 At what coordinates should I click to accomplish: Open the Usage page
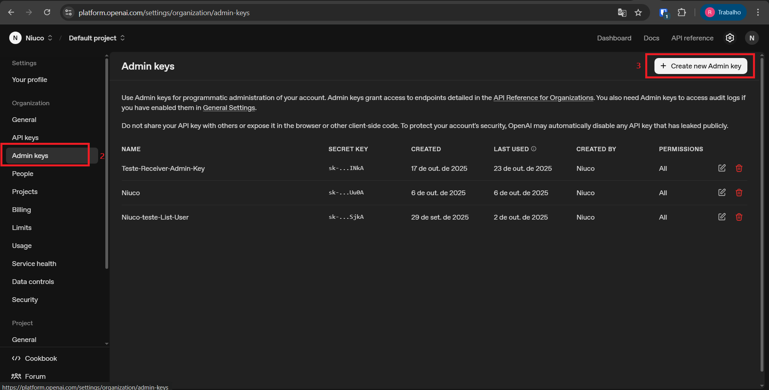(x=22, y=246)
